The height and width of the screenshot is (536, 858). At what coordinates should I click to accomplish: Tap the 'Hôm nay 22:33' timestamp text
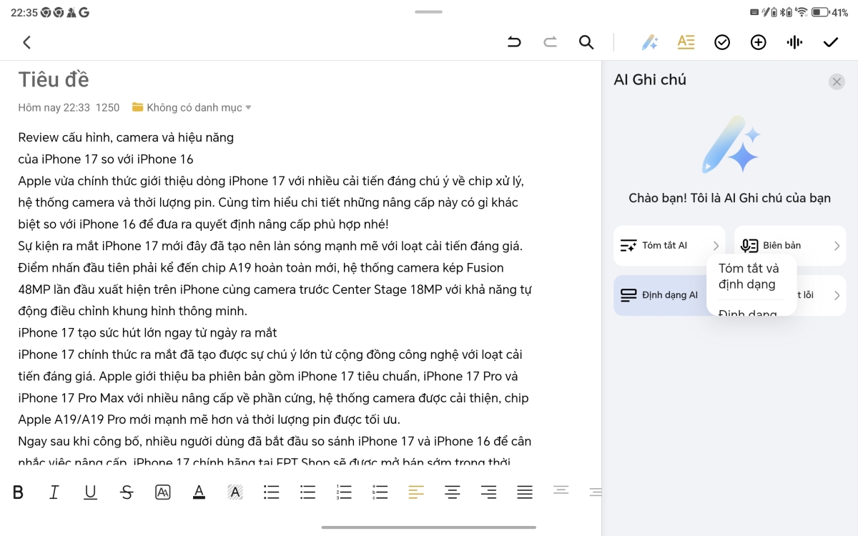pyautogui.click(x=54, y=108)
